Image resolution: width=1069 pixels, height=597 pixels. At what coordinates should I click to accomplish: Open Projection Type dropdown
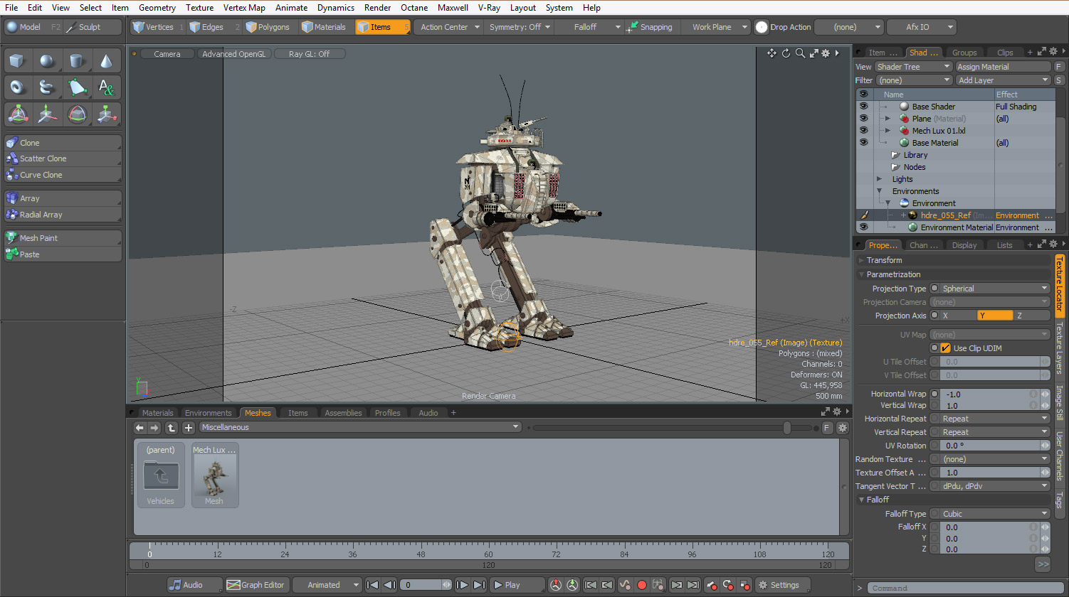(x=995, y=289)
